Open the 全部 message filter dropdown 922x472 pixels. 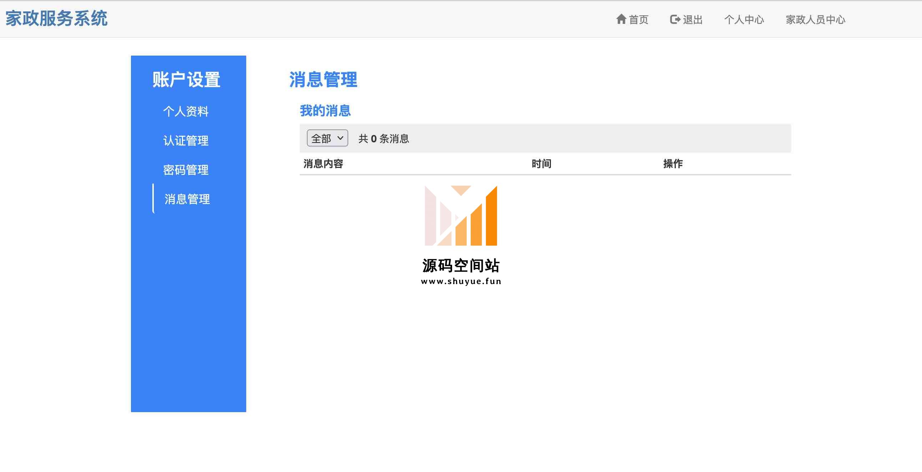tap(327, 138)
